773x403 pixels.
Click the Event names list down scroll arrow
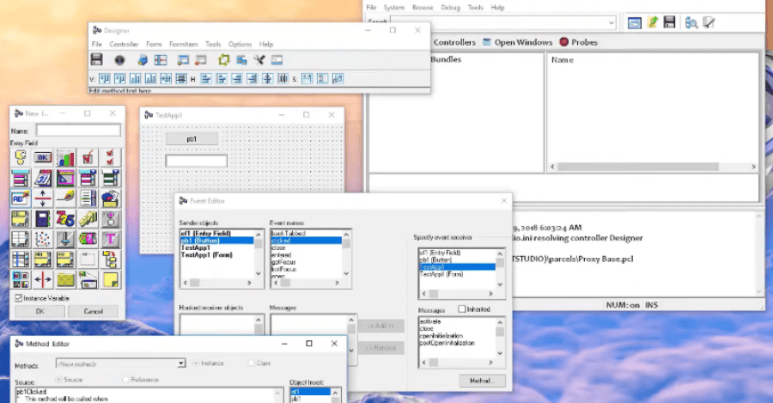(347, 274)
